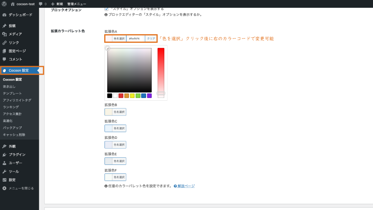Open the Cocoon 設定 submenu item
Viewport: 373px width, 210px height.
[12, 79]
